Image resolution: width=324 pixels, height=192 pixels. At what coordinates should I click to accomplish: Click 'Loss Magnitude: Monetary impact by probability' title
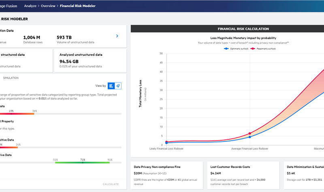pos(243,38)
